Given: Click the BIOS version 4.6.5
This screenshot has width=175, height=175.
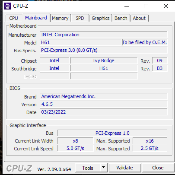Looking at the screenshot, I should pyautogui.click(x=104, y=104).
